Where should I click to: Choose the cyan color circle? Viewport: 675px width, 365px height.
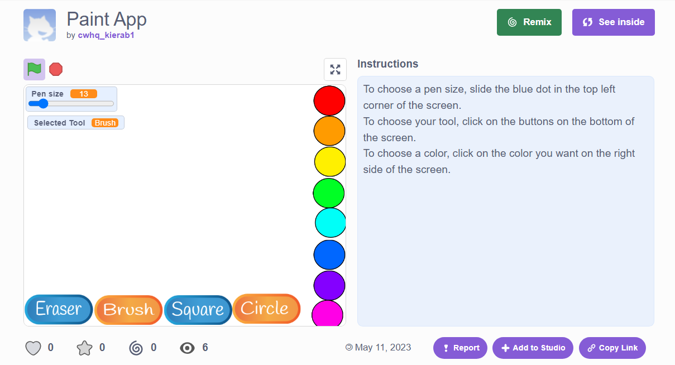coord(331,223)
